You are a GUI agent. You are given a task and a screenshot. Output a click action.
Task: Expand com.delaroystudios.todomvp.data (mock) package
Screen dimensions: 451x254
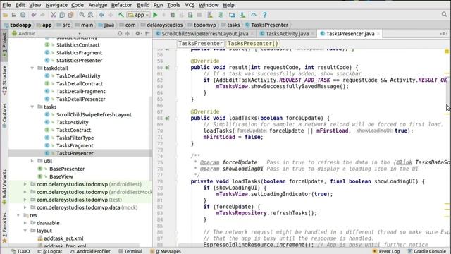point(25,207)
